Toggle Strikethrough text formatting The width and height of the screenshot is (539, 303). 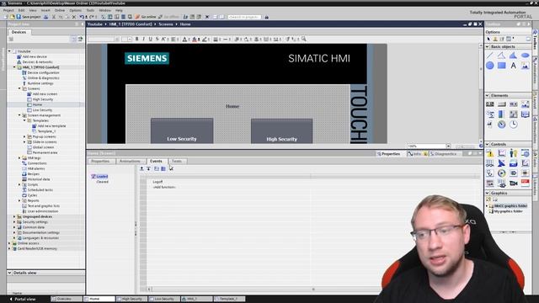157,40
